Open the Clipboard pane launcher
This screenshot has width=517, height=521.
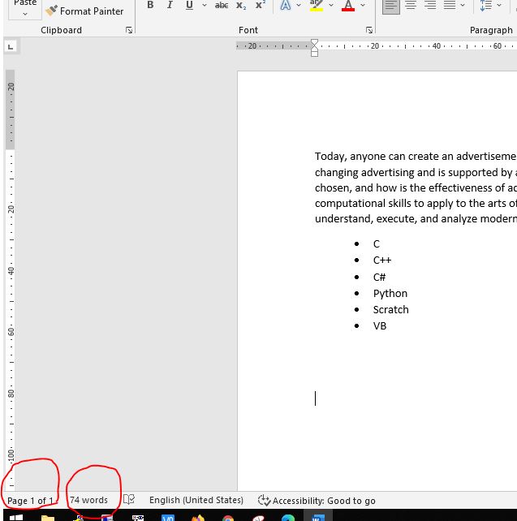pos(129,31)
